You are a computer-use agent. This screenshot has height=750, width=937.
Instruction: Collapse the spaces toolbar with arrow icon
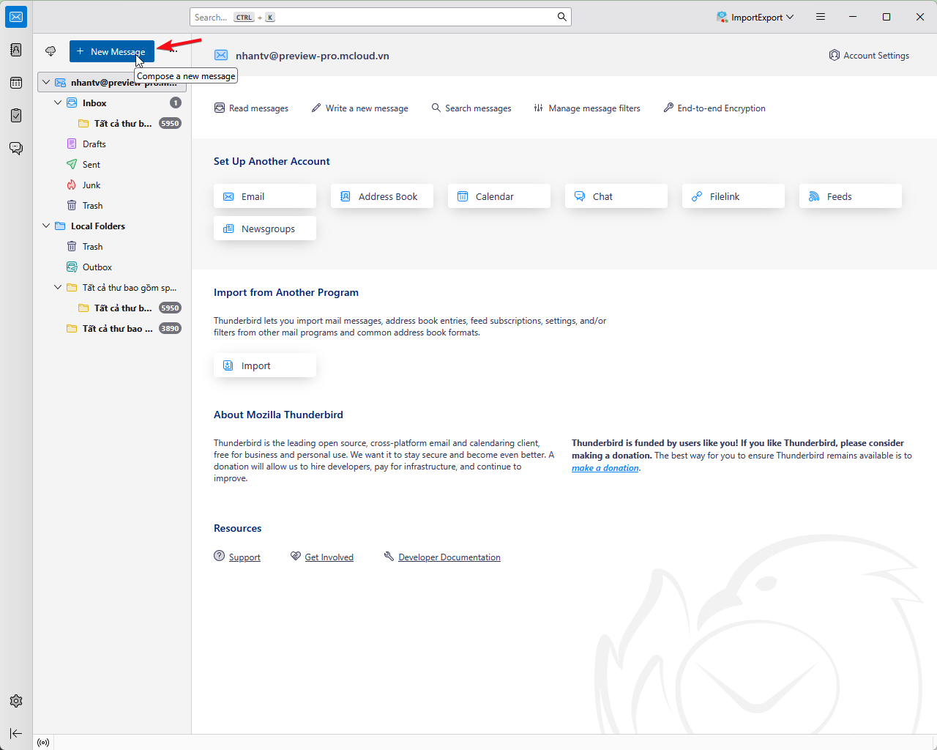pos(16,733)
